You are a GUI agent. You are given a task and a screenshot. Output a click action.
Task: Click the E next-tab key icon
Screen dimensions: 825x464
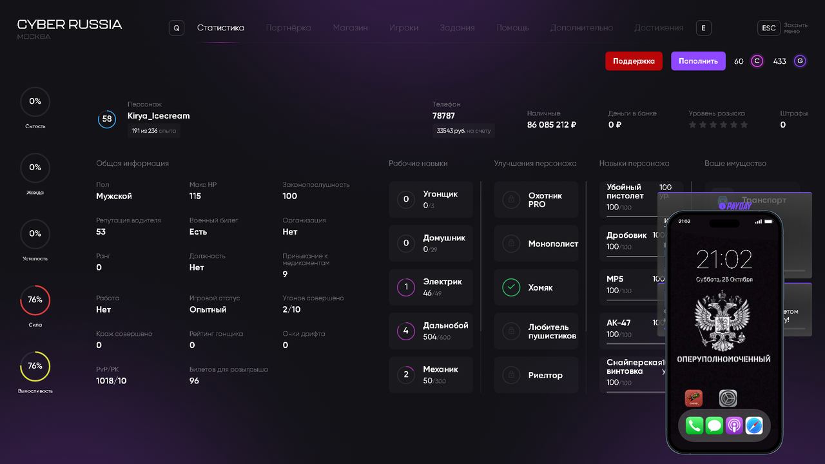point(704,28)
